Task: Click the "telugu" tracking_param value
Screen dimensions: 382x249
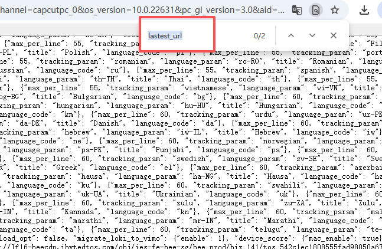Action: (269, 230)
